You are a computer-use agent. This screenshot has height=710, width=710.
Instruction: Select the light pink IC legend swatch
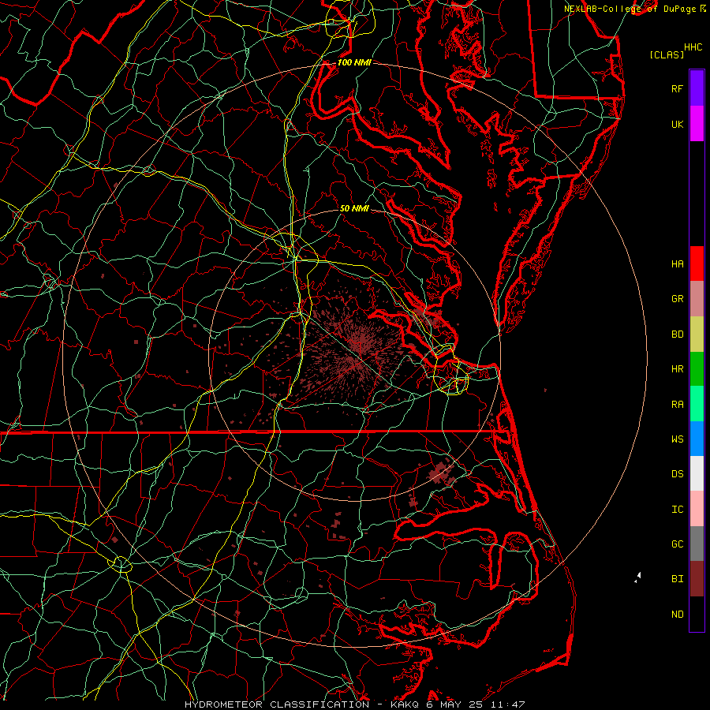pyautogui.click(x=697, y=509)
